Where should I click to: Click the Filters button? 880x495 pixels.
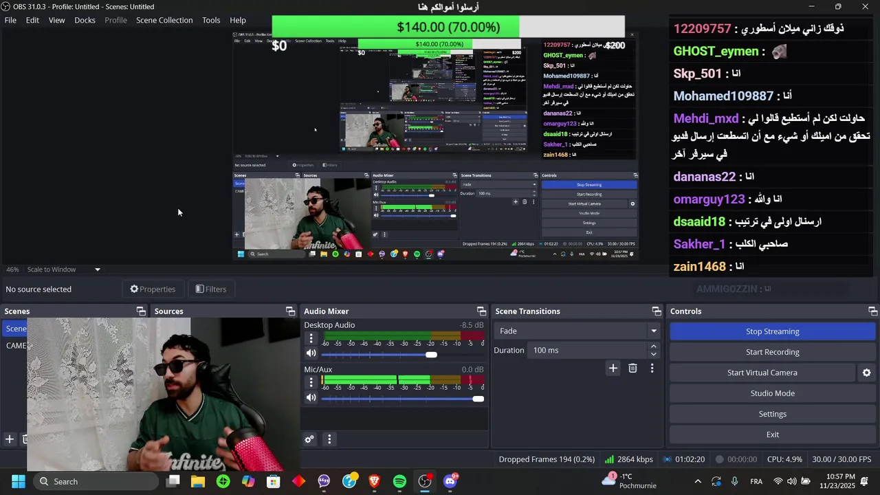[x=211, y=289]
